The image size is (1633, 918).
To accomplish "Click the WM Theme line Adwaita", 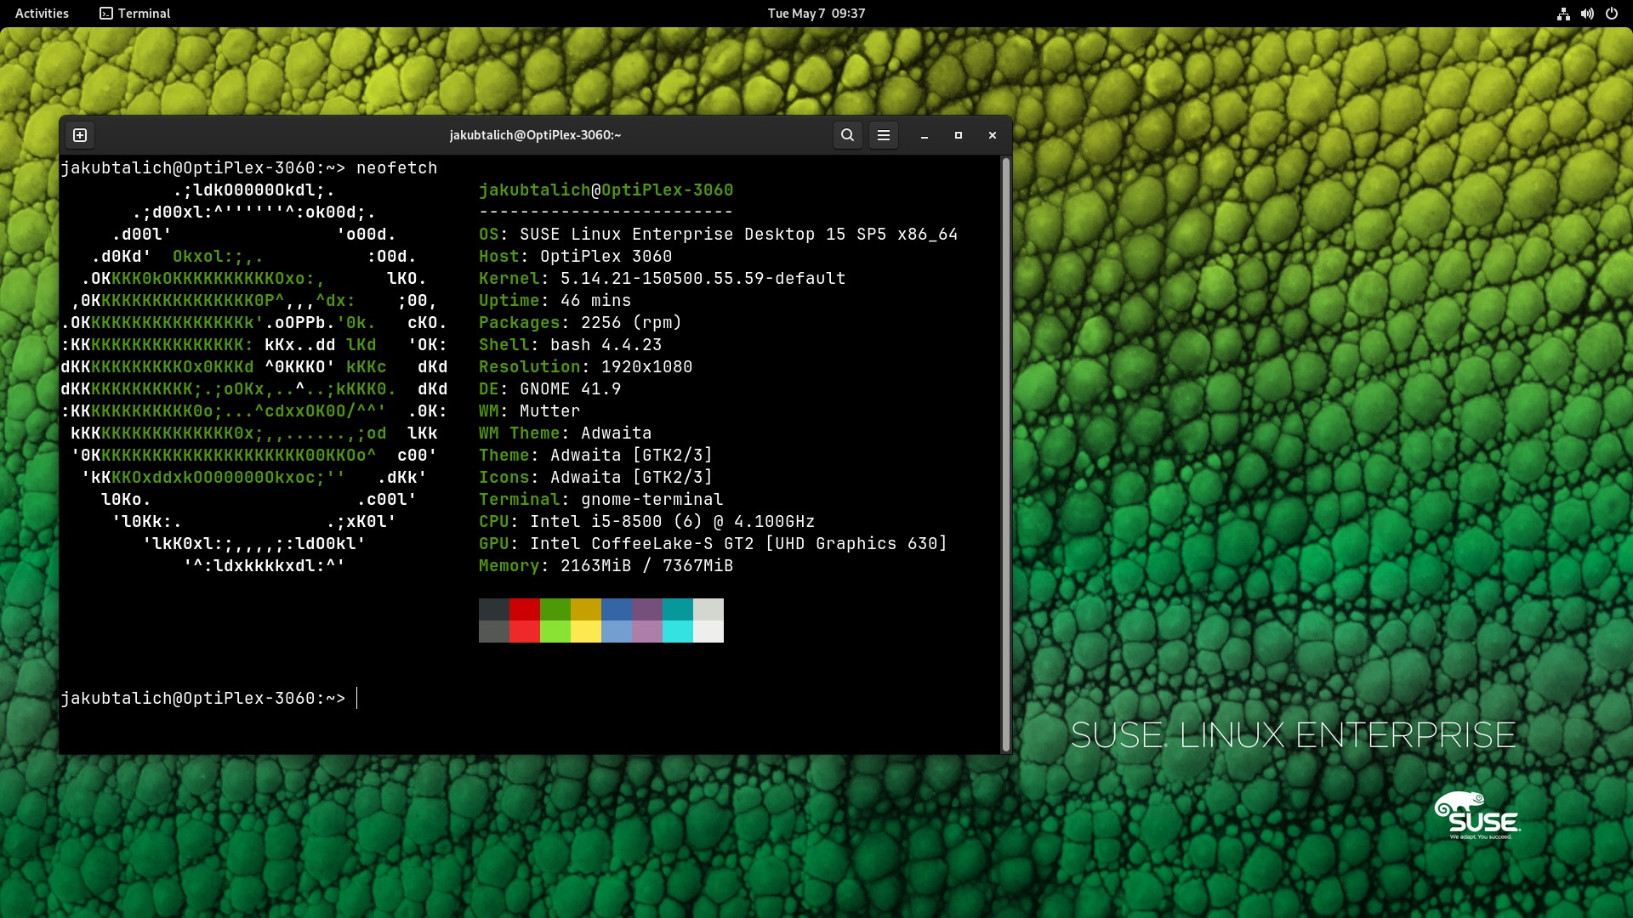I will pyautogui.click(x=566, y=433).
